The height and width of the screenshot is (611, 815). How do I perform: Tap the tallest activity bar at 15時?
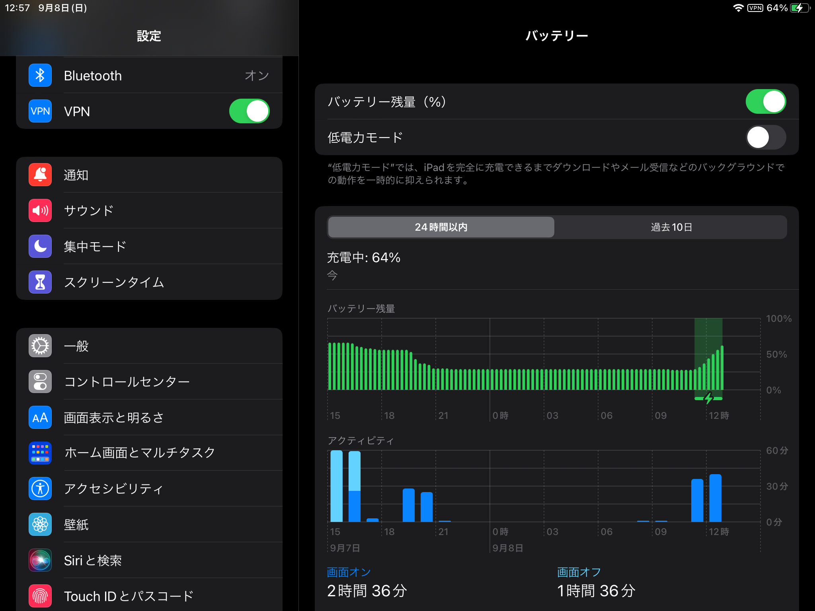tap(337, 486)
